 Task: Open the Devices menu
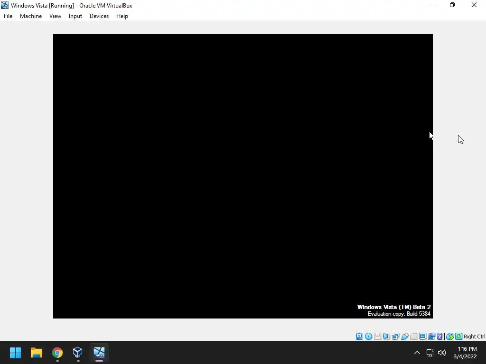[99, 16]
